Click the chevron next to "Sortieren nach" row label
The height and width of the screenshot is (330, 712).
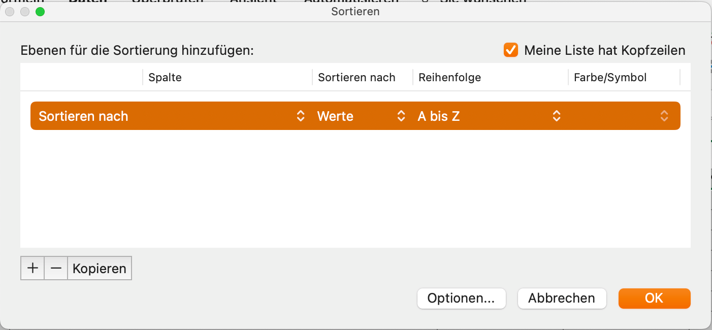[301, 116]
